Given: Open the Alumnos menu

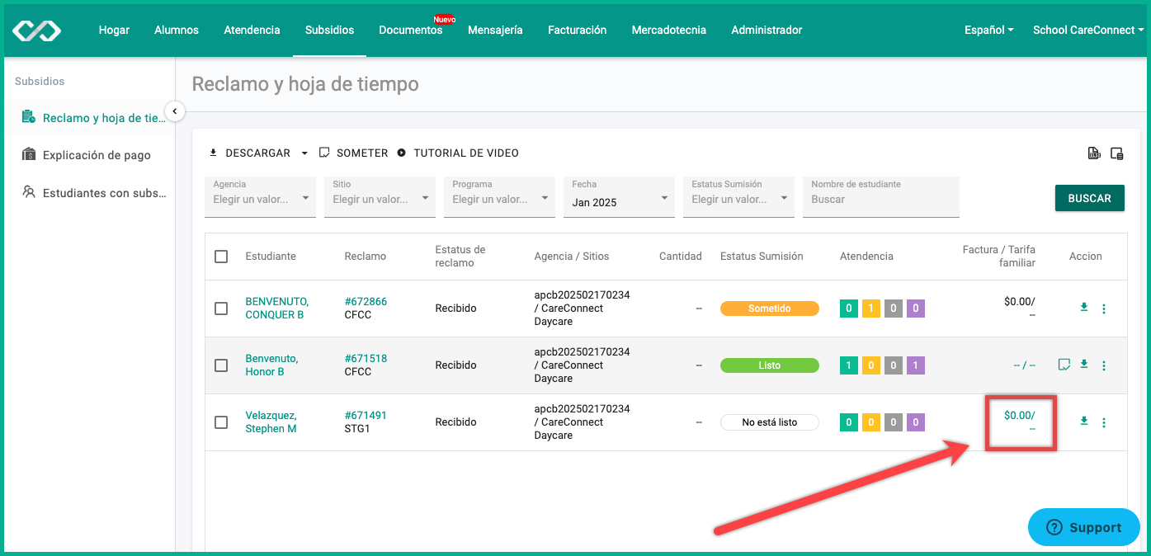Looking at the screenshot, I should pyautogui.click(x=177, y=30).
